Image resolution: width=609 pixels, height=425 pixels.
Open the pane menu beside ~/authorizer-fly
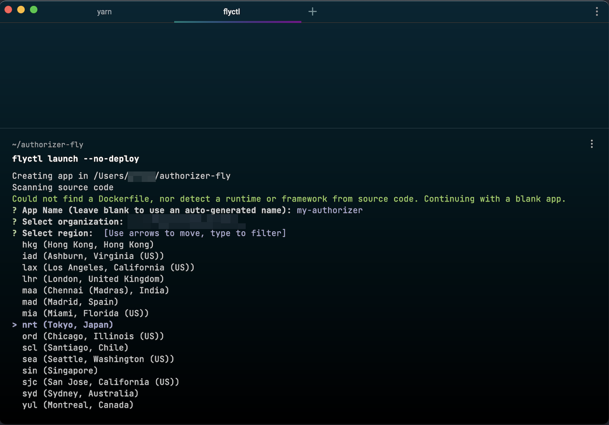[591, 144]
